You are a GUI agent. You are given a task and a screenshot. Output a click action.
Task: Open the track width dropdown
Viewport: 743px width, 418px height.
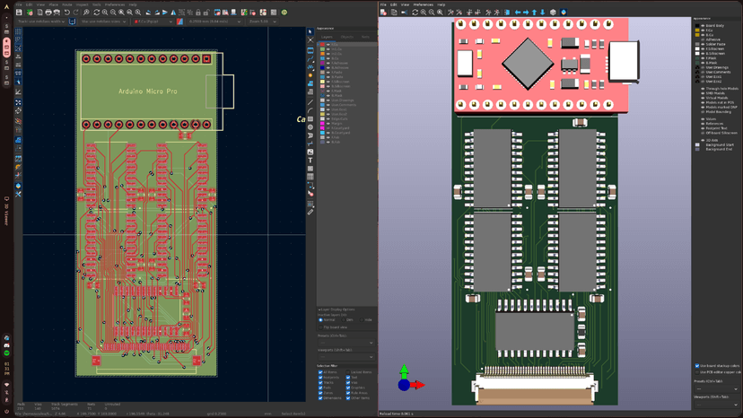(42, 22)
